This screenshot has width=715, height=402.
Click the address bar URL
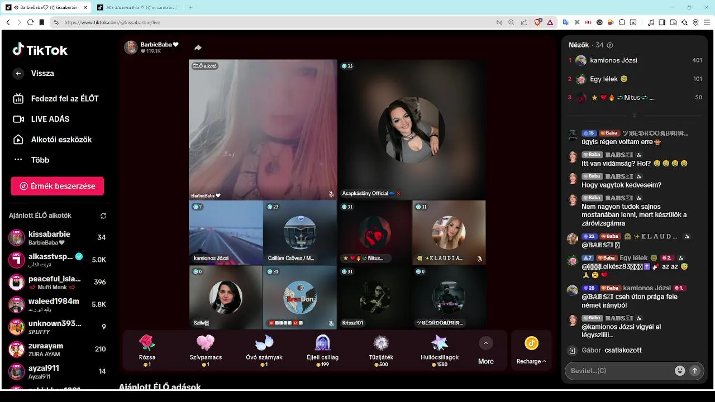[x=112, y=22]
